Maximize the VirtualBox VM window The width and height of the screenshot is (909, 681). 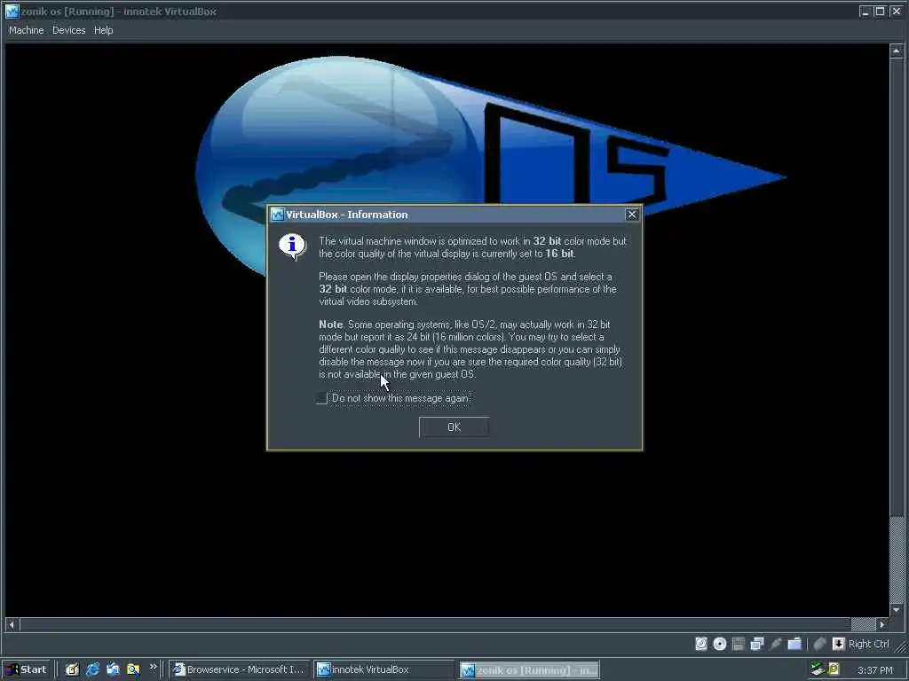click(880, 11)
